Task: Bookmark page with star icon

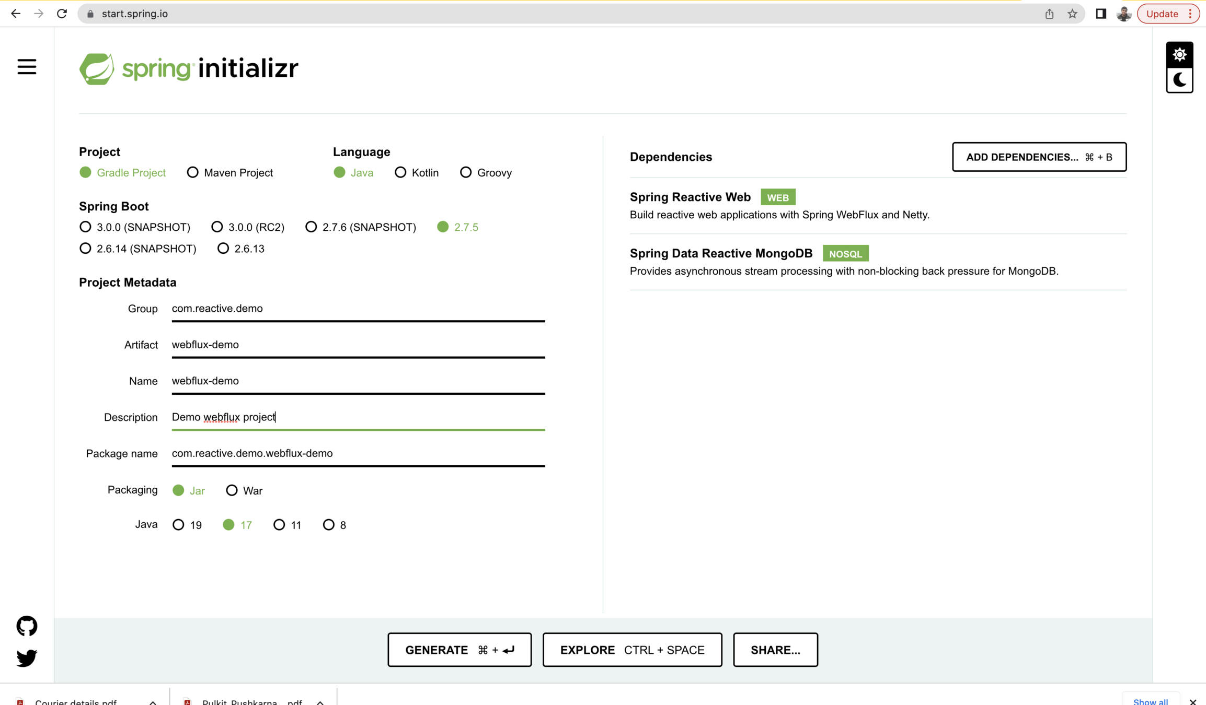Action: point(1072,14)
